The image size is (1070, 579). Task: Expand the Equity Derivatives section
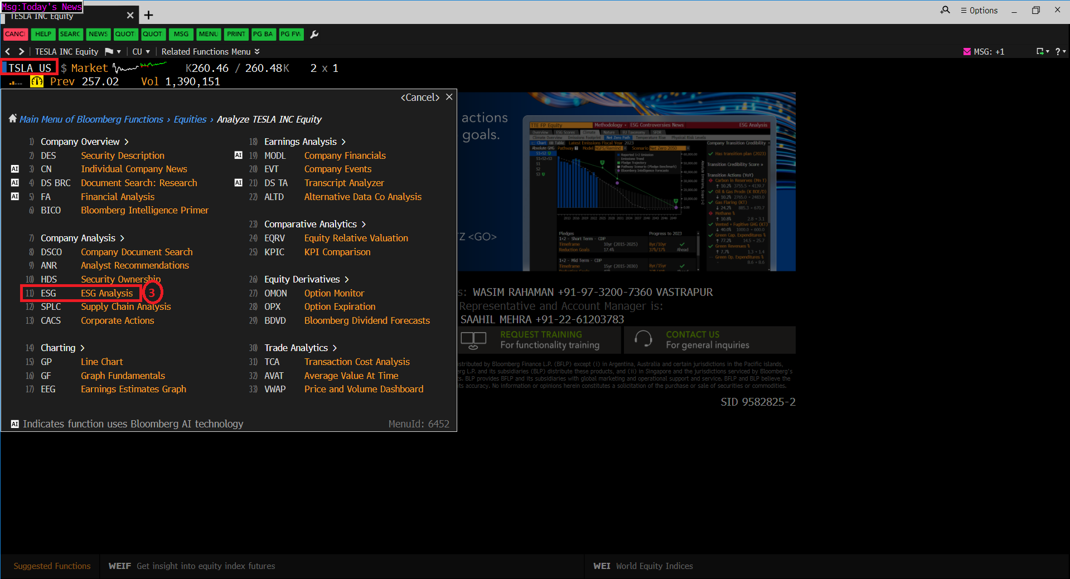click(x=307, y=279)
